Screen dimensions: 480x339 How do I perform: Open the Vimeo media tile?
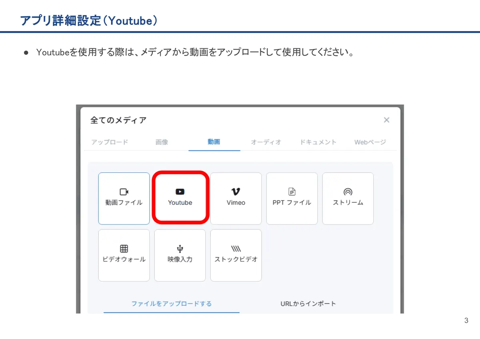[236, 198]
